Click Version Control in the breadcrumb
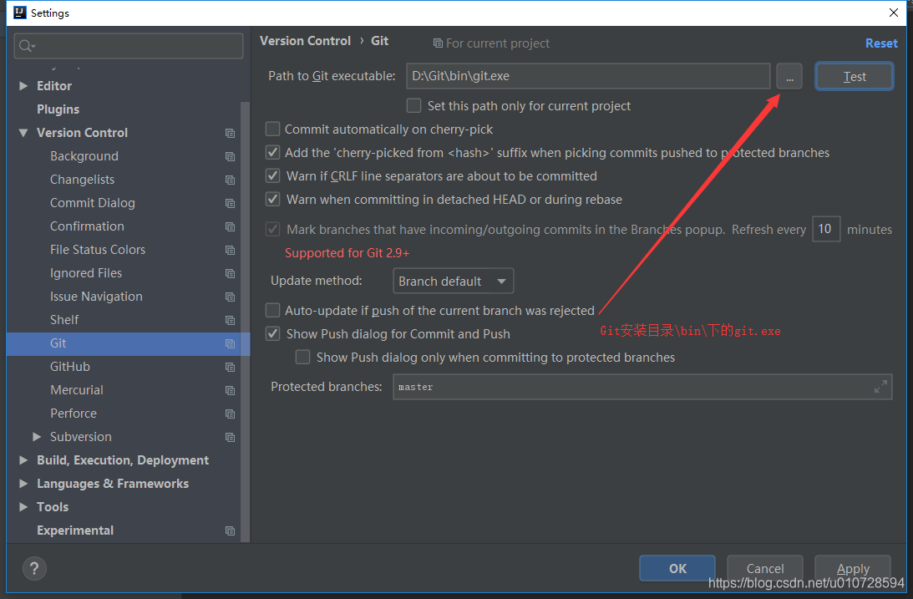 [305, 41]
